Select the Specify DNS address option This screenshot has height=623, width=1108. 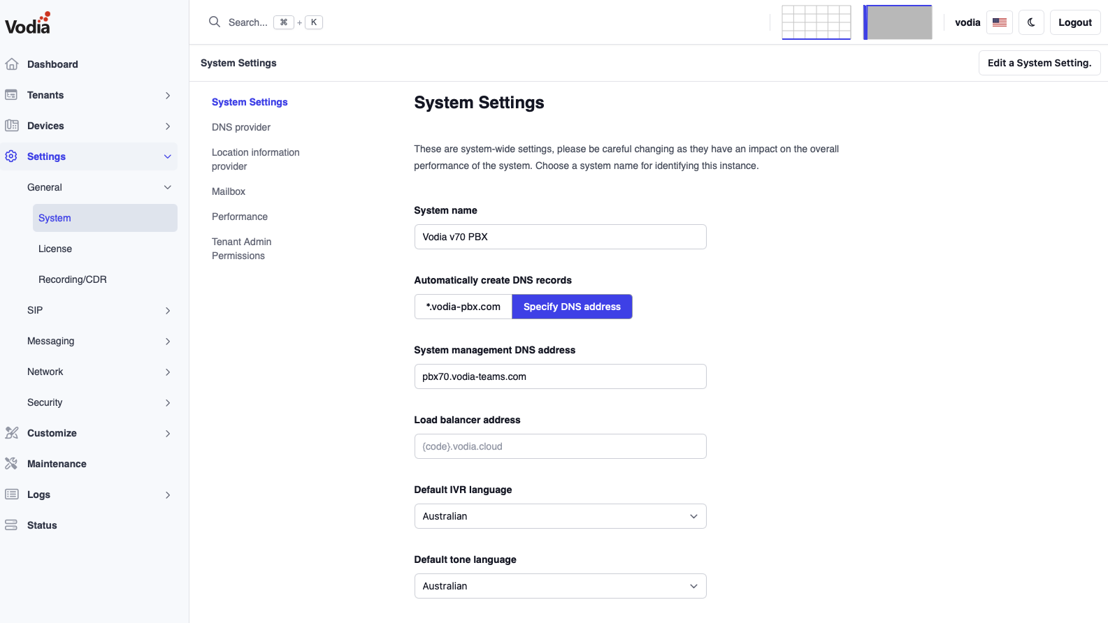[572, 307]
